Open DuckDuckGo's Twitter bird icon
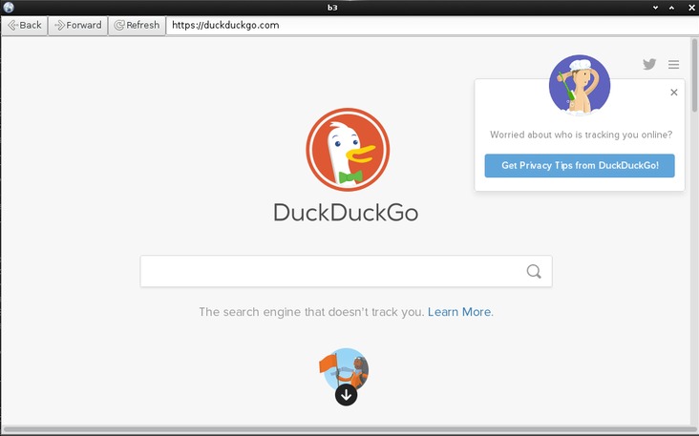 (x=649, y=64)
